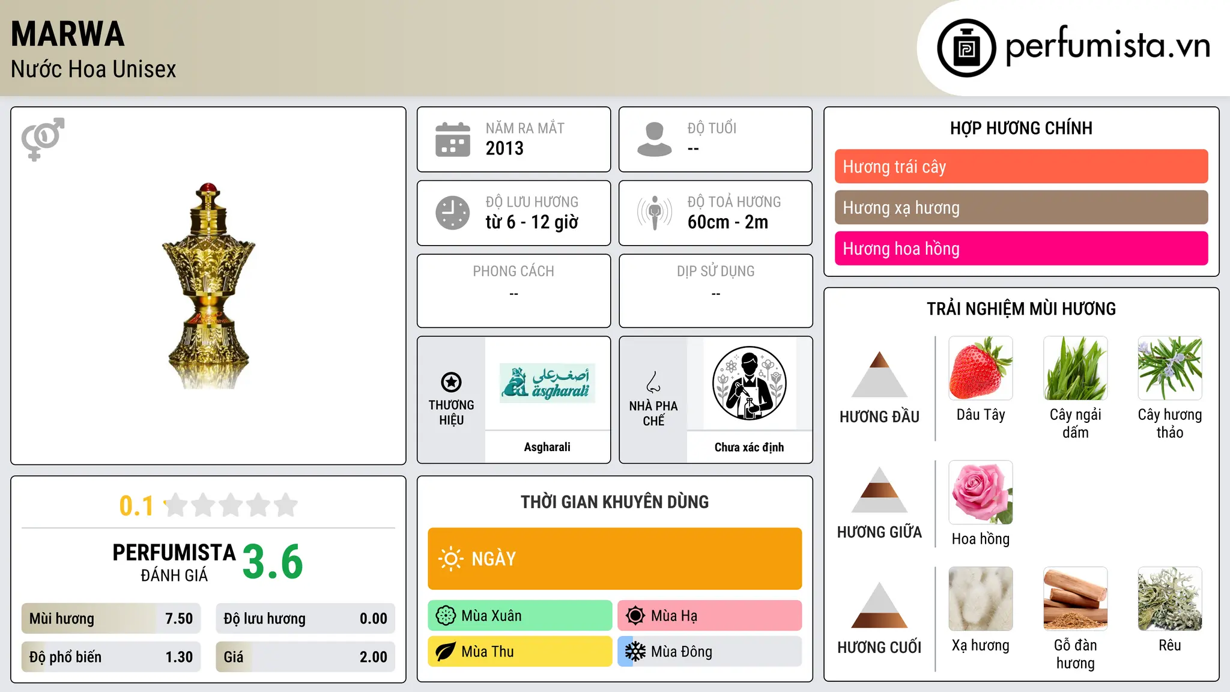1230x692 pixels.
Task: Select the Dâu Tây strawberry note image
Action: [981, 368]
